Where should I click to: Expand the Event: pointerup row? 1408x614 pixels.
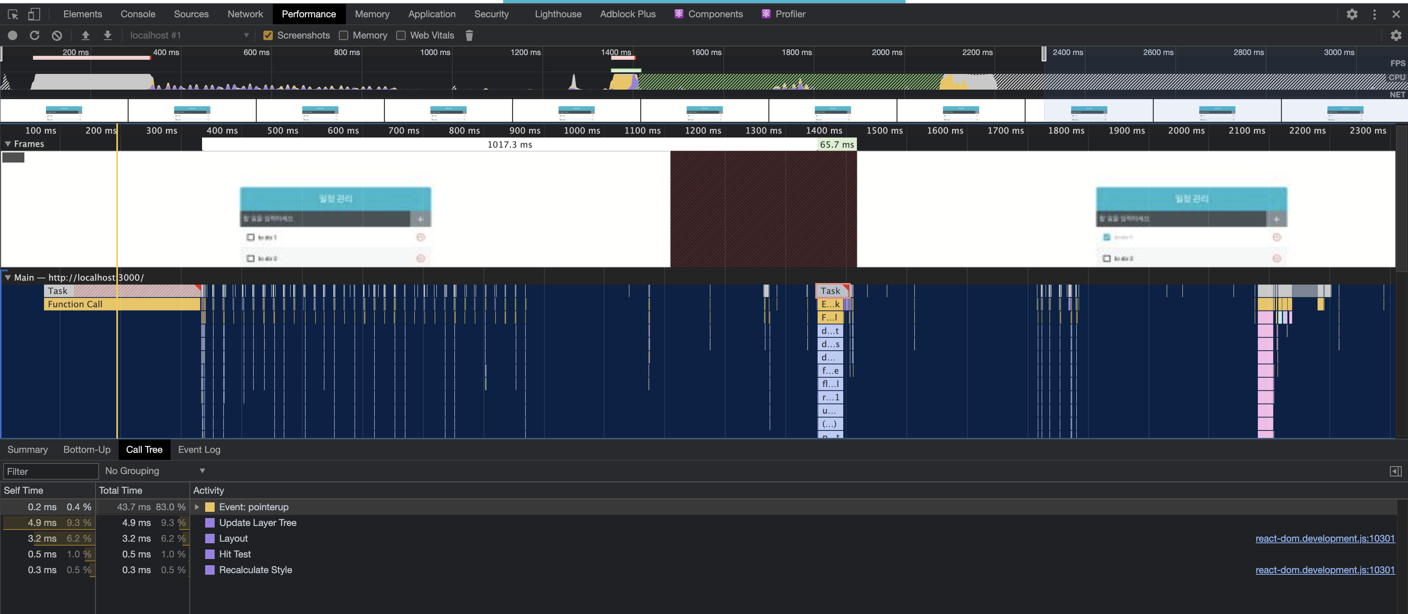[197, 507]
